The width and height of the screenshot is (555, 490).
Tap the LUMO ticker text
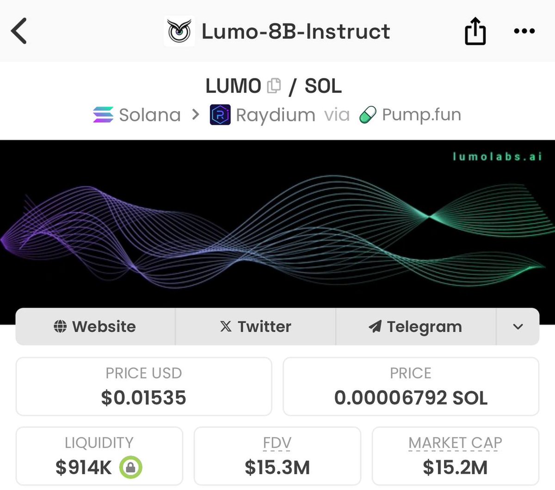coord(234,86)
